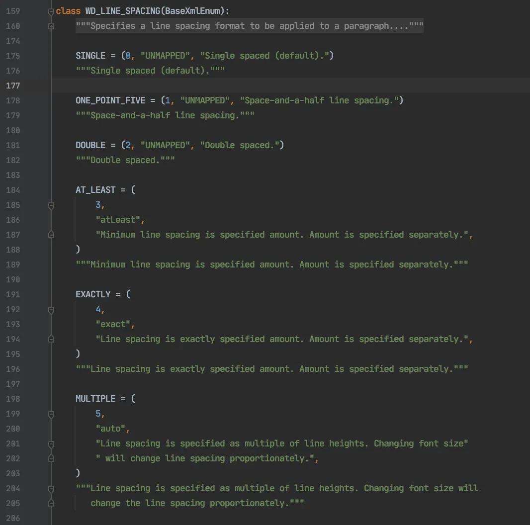Click the class name WD_LINE_SPACING

coord(122,11)
